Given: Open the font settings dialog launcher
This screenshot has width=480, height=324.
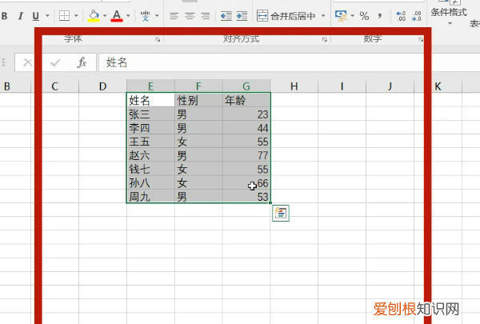Looking at the screenshot, I should (x=158, y=39).
